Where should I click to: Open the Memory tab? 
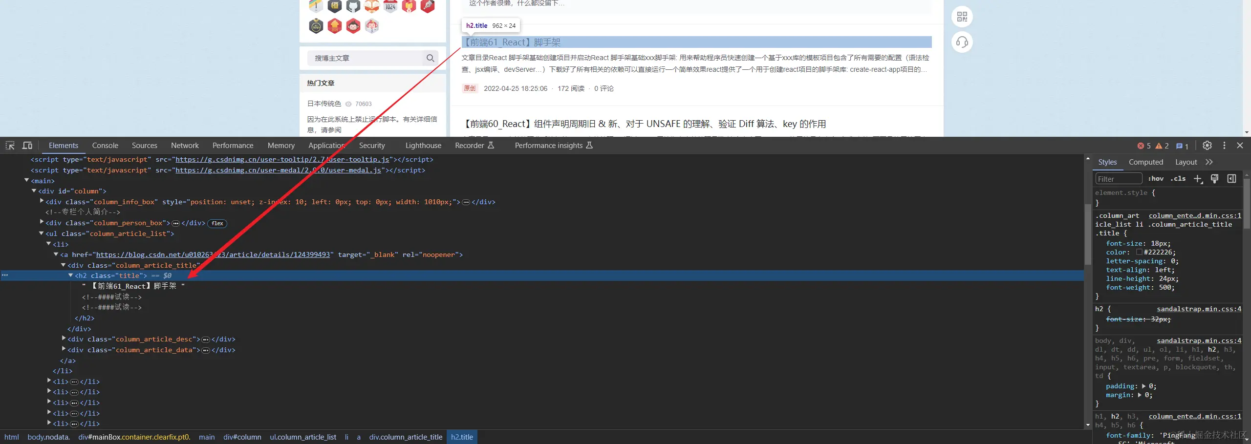(281, 146)
